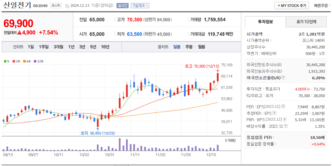
Task: Click the 액면가 매매단위 row label
Action: [x=262, y=54]
